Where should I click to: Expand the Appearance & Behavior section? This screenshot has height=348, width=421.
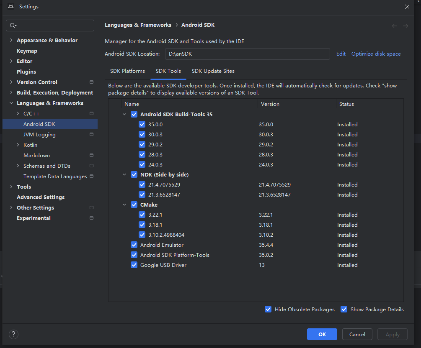point(11,40)
